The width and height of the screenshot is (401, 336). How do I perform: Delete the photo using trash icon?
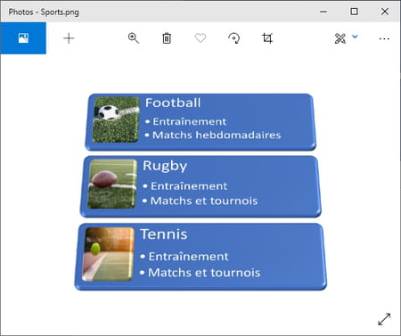coord(167,38)
